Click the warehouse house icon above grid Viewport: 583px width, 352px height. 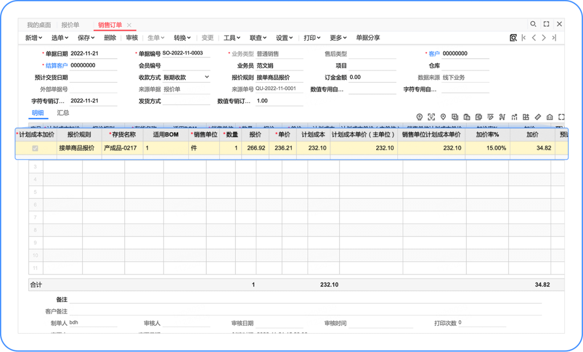550,117
